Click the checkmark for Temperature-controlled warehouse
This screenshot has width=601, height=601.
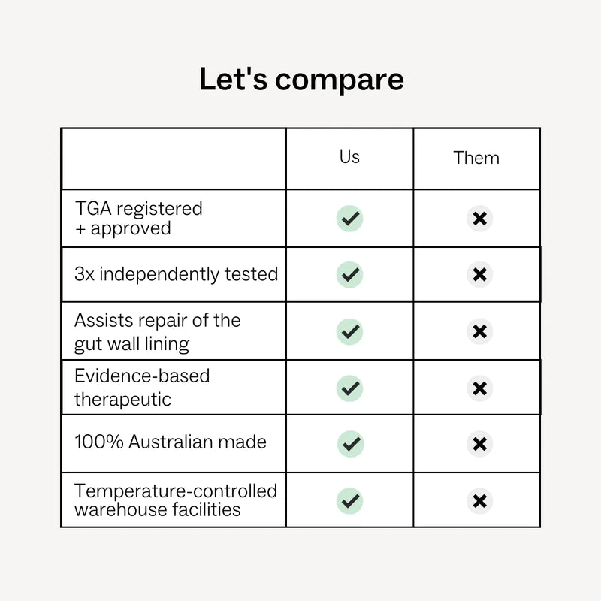point(349,500)
